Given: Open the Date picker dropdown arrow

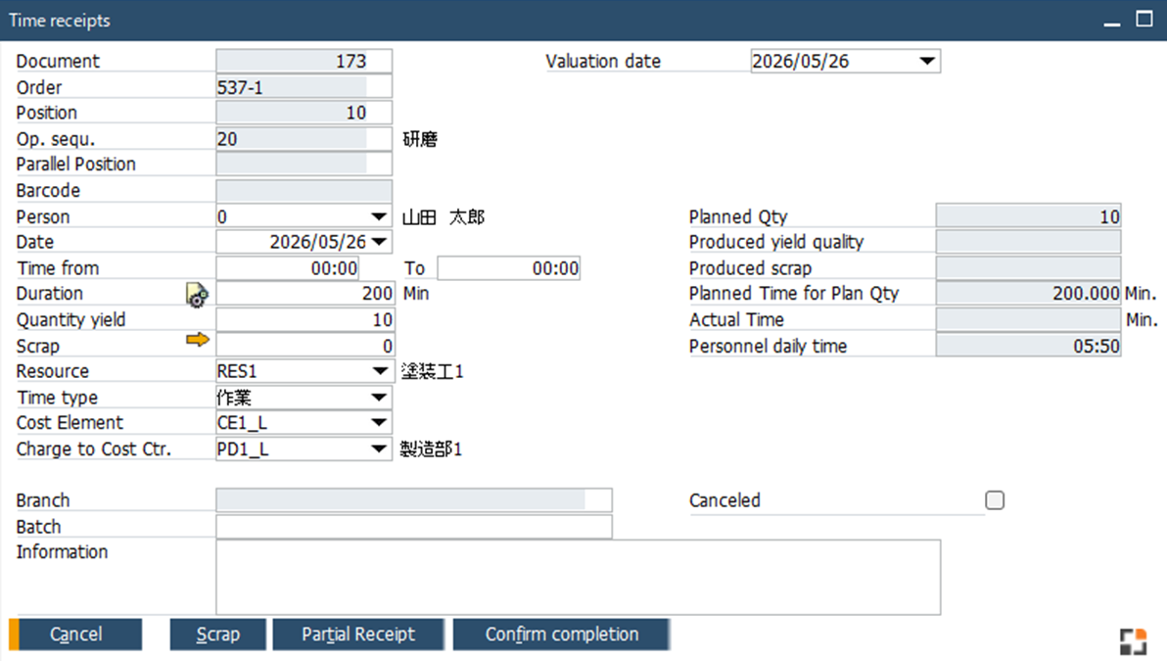Looking at the screenshot, I should [379, 242].
